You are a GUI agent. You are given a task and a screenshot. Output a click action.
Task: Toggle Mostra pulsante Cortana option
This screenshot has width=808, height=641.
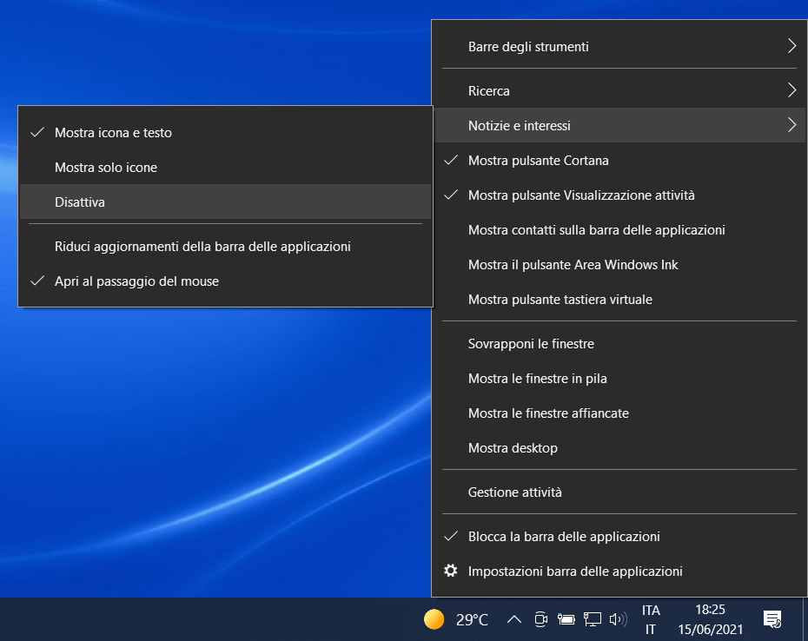pyautogui.click(x=538, y=161)
